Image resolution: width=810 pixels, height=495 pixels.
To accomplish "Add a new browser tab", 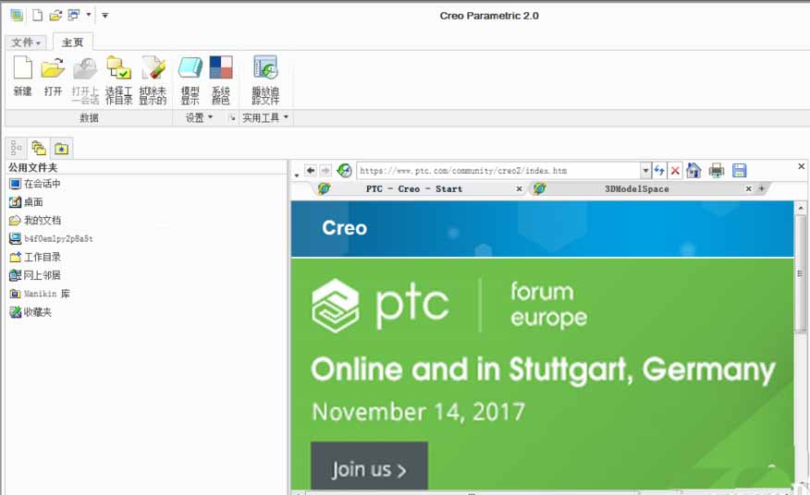I will coord(761,189).
